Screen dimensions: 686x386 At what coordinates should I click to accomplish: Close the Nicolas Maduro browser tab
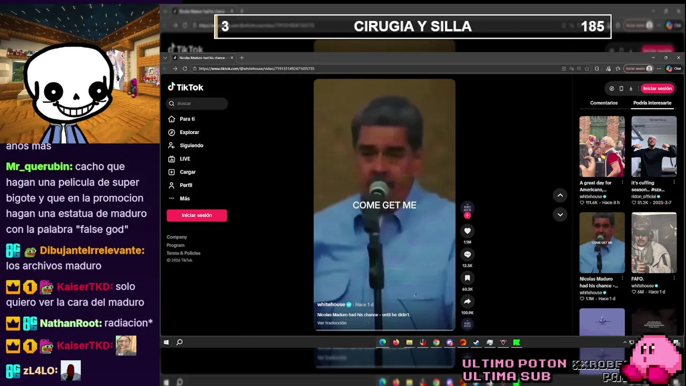(232, 57)
